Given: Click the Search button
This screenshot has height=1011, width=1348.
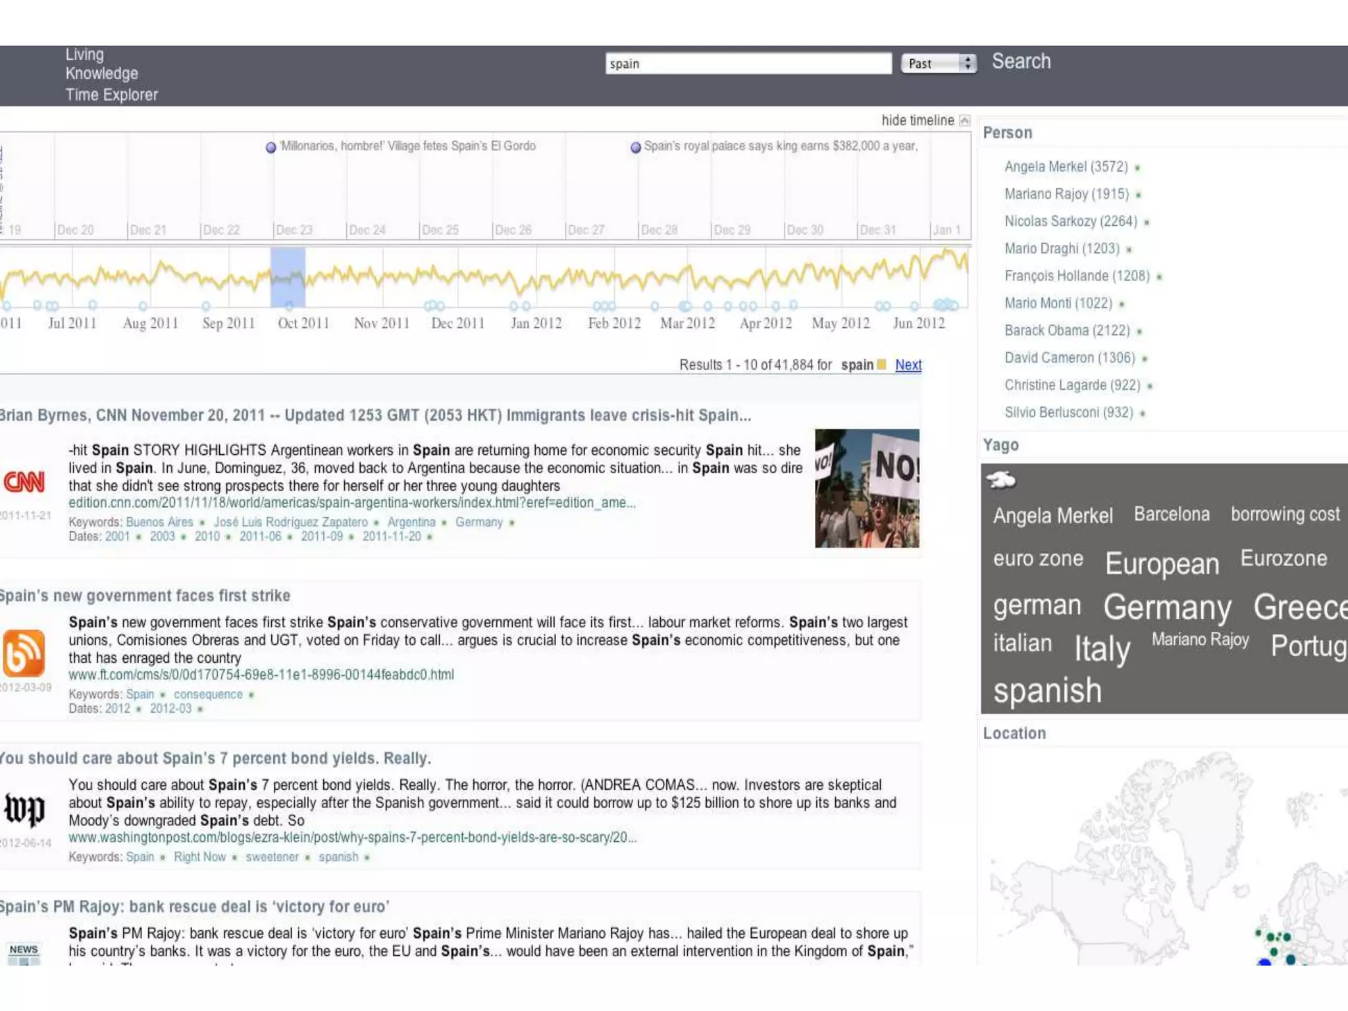Looking at the screenshot, I should pyautogui.click(x=1021, y=62).
